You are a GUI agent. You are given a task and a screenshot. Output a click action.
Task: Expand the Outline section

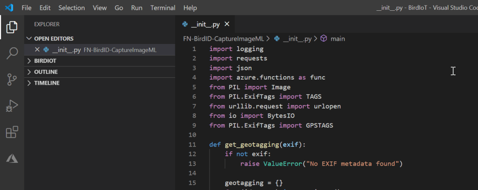click(45, 72)
